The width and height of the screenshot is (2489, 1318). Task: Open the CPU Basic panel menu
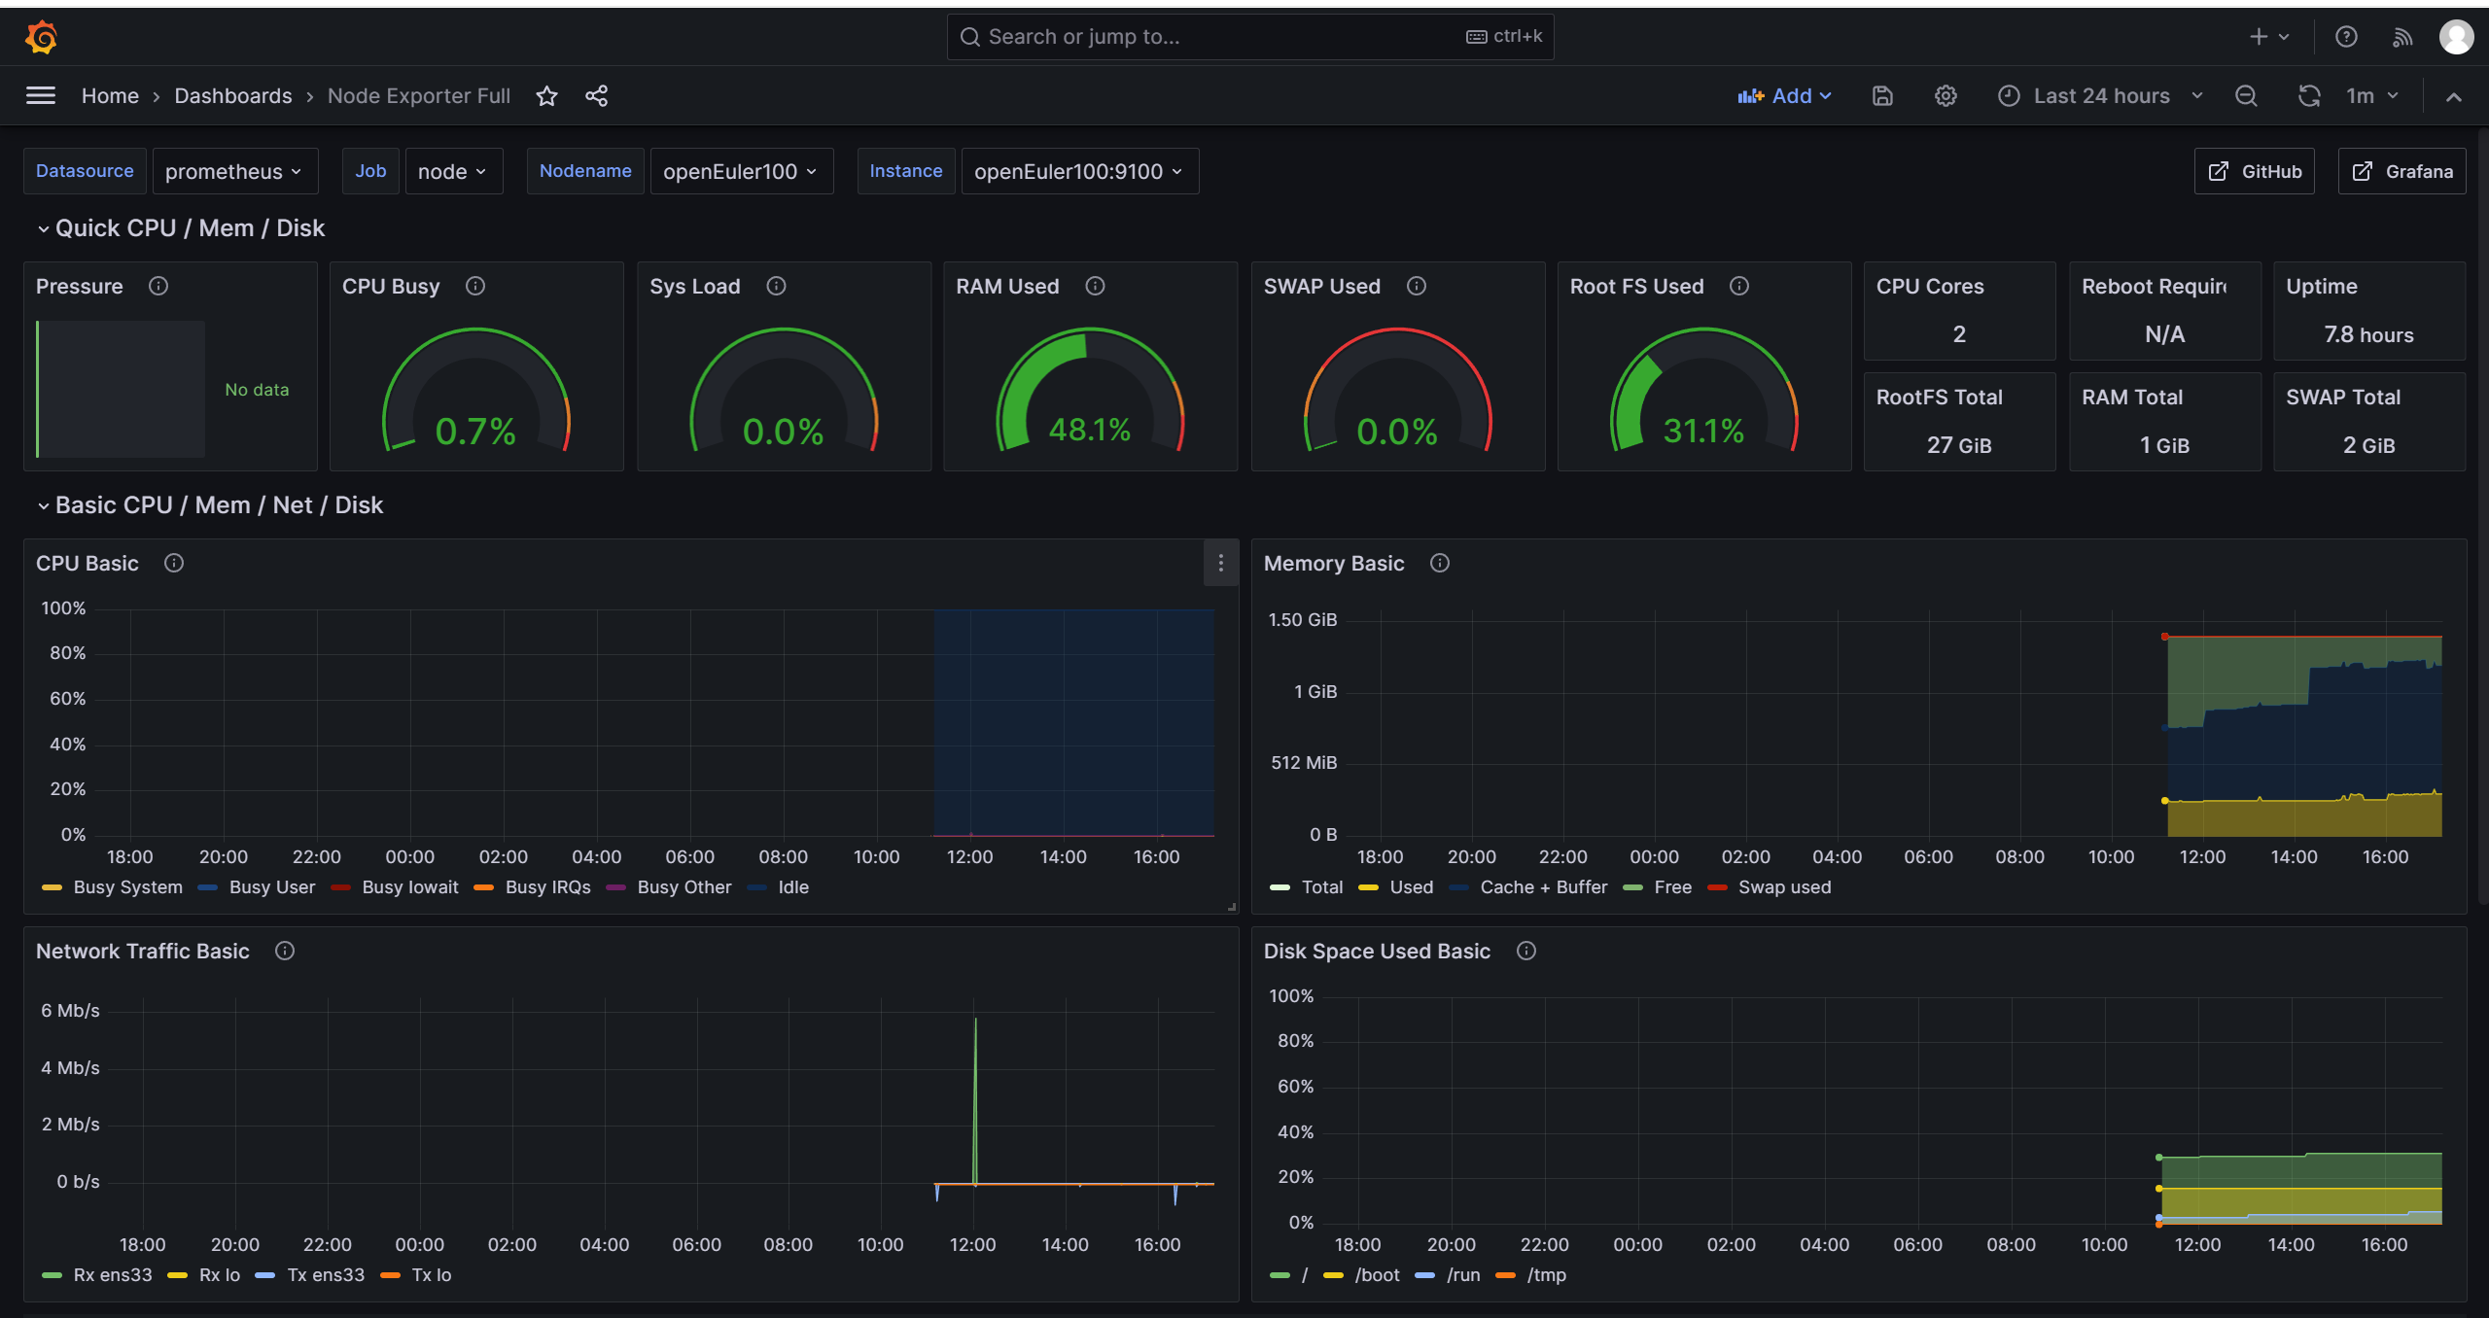1220,563
